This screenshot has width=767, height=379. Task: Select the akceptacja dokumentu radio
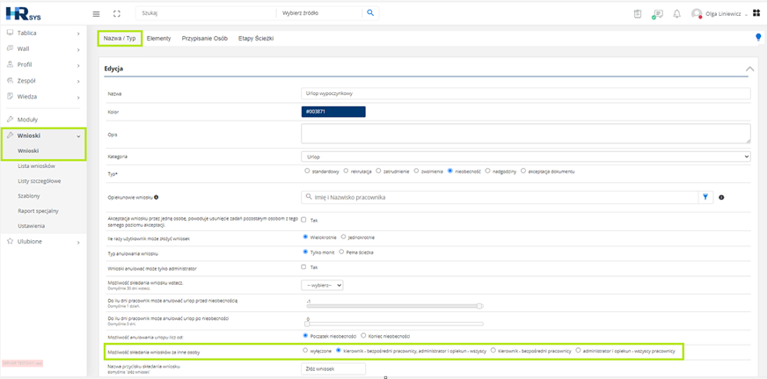523,171
